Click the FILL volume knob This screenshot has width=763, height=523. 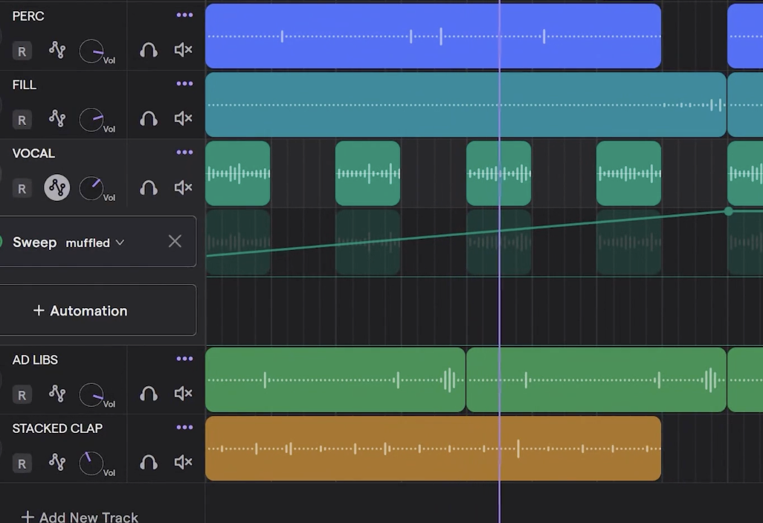(91, 120)
